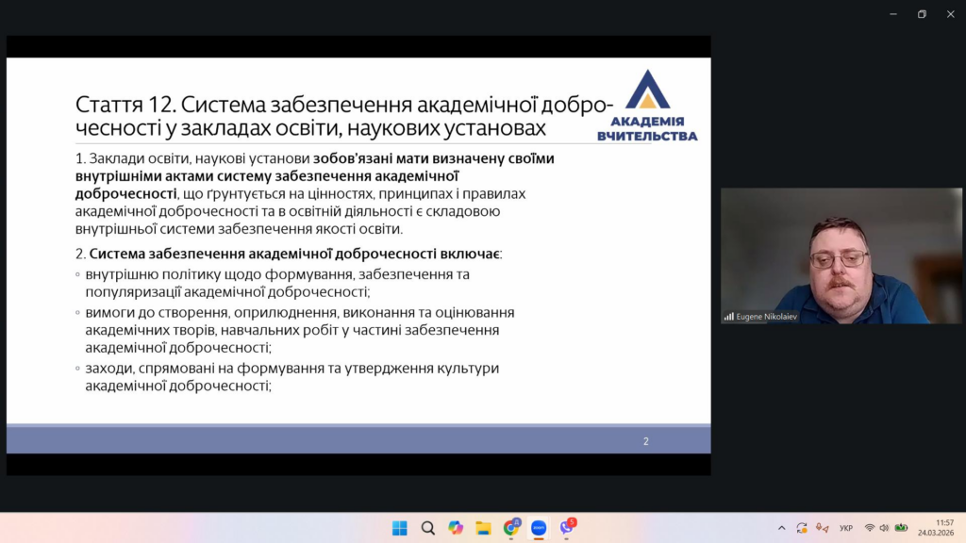Image resolution: width=966 pixels, height=543 pixels.
Task: Open File Explorer from the taskbar
Action: click(483, 528)
